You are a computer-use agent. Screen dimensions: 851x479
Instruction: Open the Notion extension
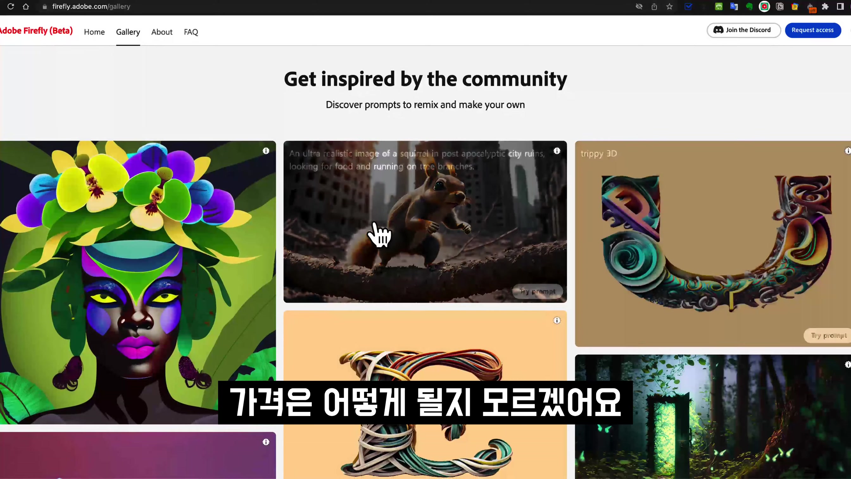(x=780, y=6)
